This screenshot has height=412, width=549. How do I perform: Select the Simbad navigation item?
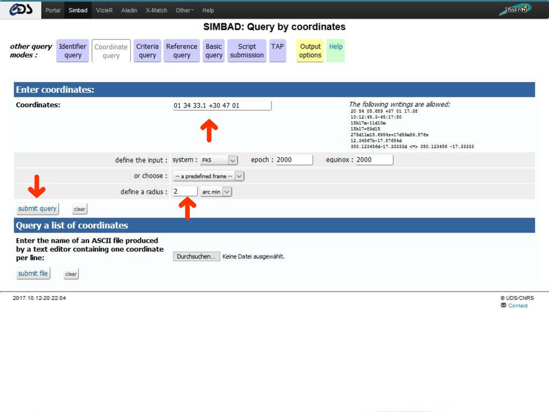click(78, 10)
